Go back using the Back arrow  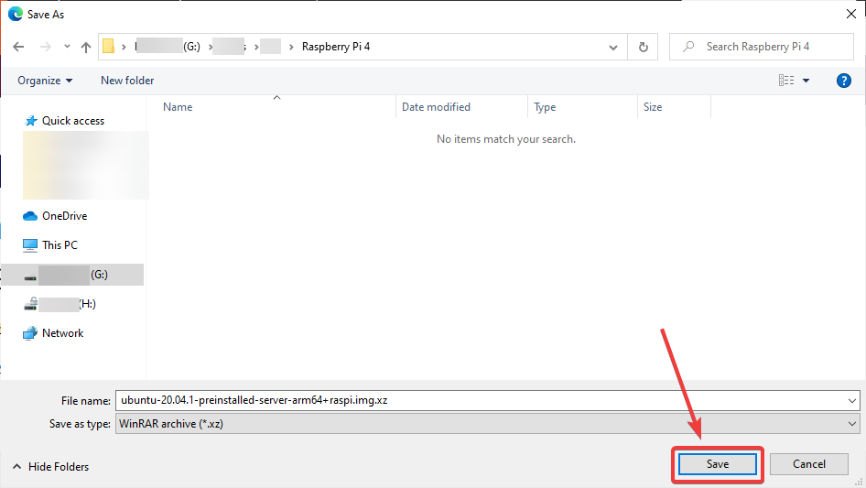click(x=18, y=47)
